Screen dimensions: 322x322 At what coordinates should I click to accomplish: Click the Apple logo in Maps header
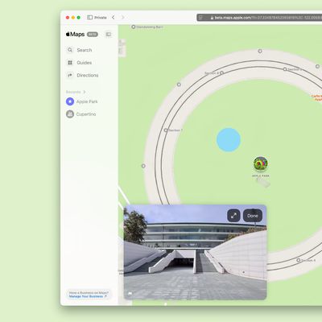click(68, 34)
